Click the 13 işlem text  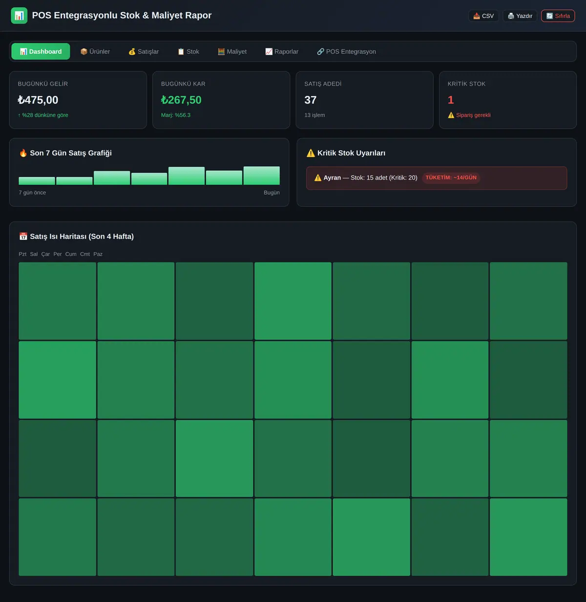coord(314,115)
